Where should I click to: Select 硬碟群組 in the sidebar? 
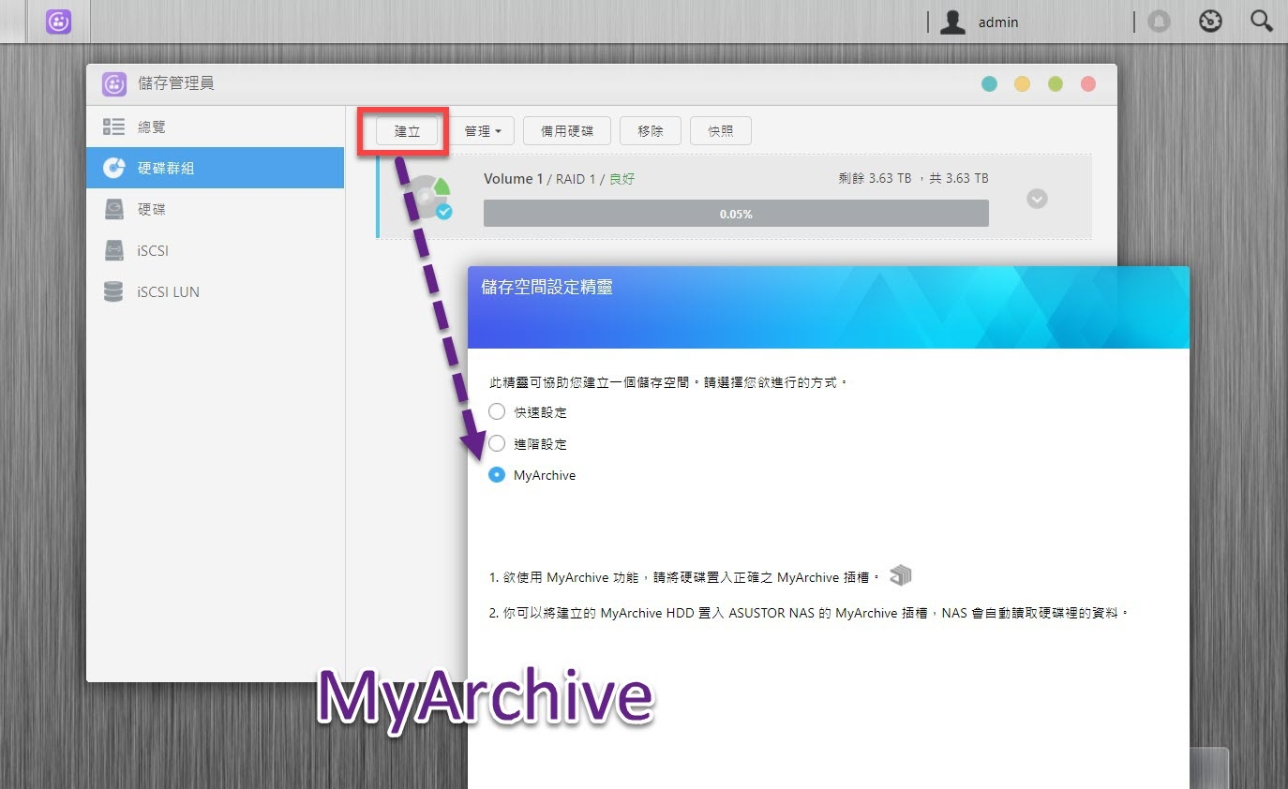point(216,168)
